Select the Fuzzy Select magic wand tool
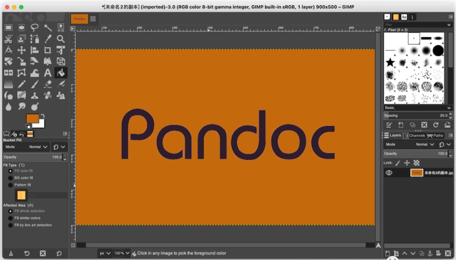 coord(48,27)
